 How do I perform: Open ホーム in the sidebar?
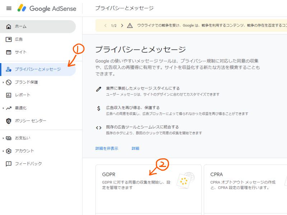38,27
